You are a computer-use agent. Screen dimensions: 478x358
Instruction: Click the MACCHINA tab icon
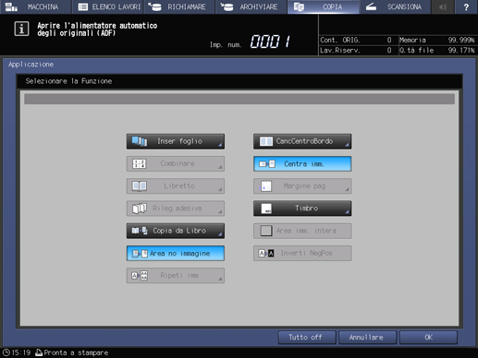point(11,6)
